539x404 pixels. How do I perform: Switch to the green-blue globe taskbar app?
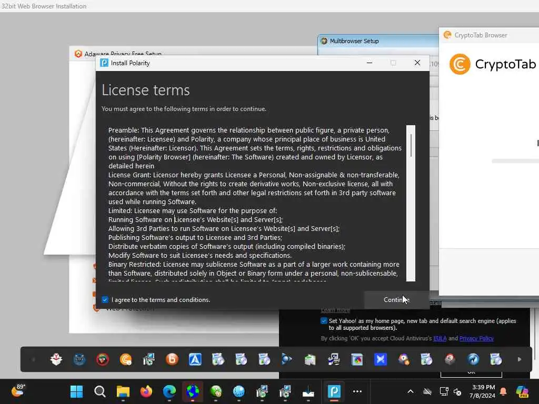pos(193,391)
